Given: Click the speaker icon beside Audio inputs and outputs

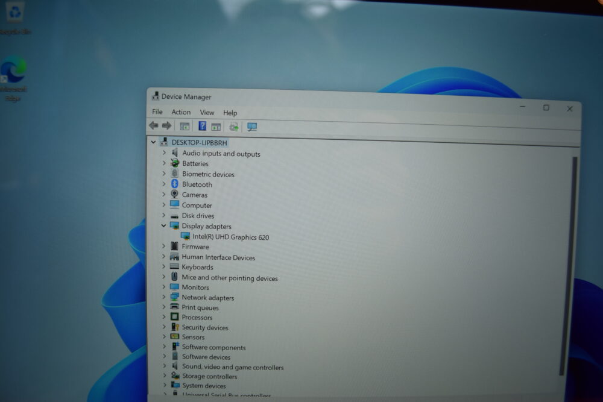Looking at the screenshot, I should [175, 153].
